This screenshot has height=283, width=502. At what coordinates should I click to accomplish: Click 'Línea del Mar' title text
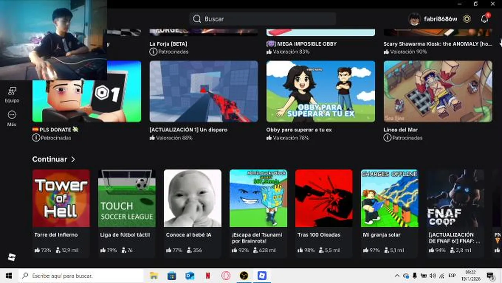click(x=400, y=130)
